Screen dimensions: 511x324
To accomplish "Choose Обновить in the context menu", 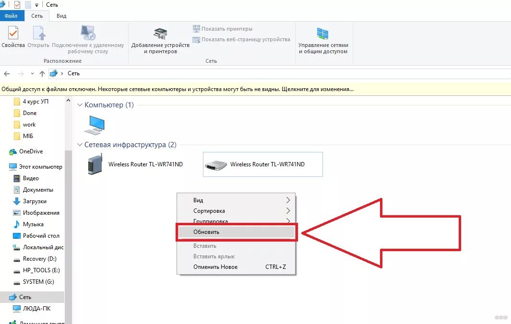I will (236, 232).
